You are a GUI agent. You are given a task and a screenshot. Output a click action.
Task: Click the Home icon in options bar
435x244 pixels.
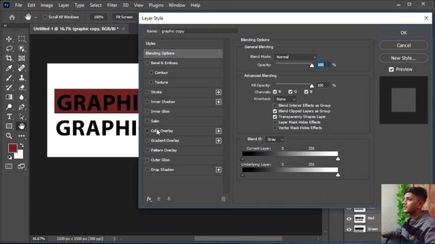click(x=12, y=17)
